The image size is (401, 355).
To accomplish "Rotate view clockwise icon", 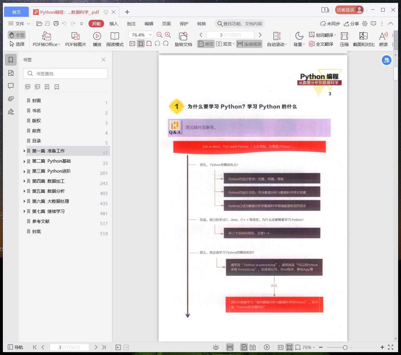I will point(166,44).
